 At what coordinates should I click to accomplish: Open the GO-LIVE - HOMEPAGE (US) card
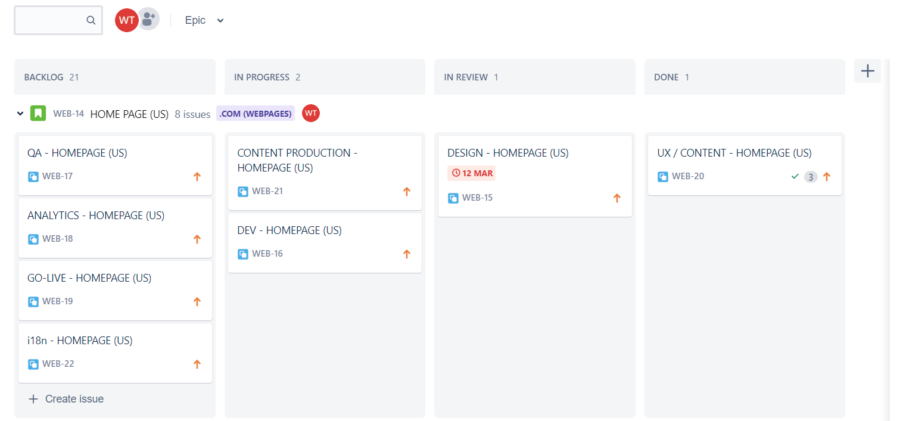[x=115, y=289]
